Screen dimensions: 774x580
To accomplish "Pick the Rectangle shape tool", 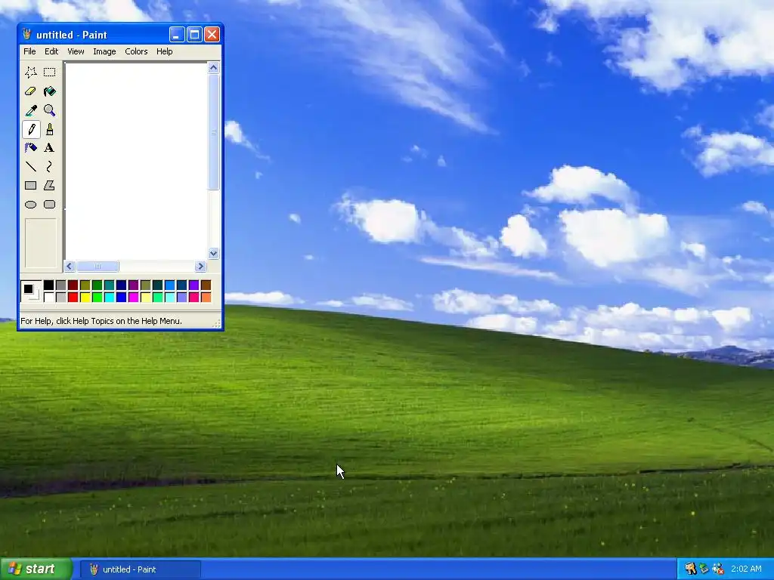I will (30, 186).
